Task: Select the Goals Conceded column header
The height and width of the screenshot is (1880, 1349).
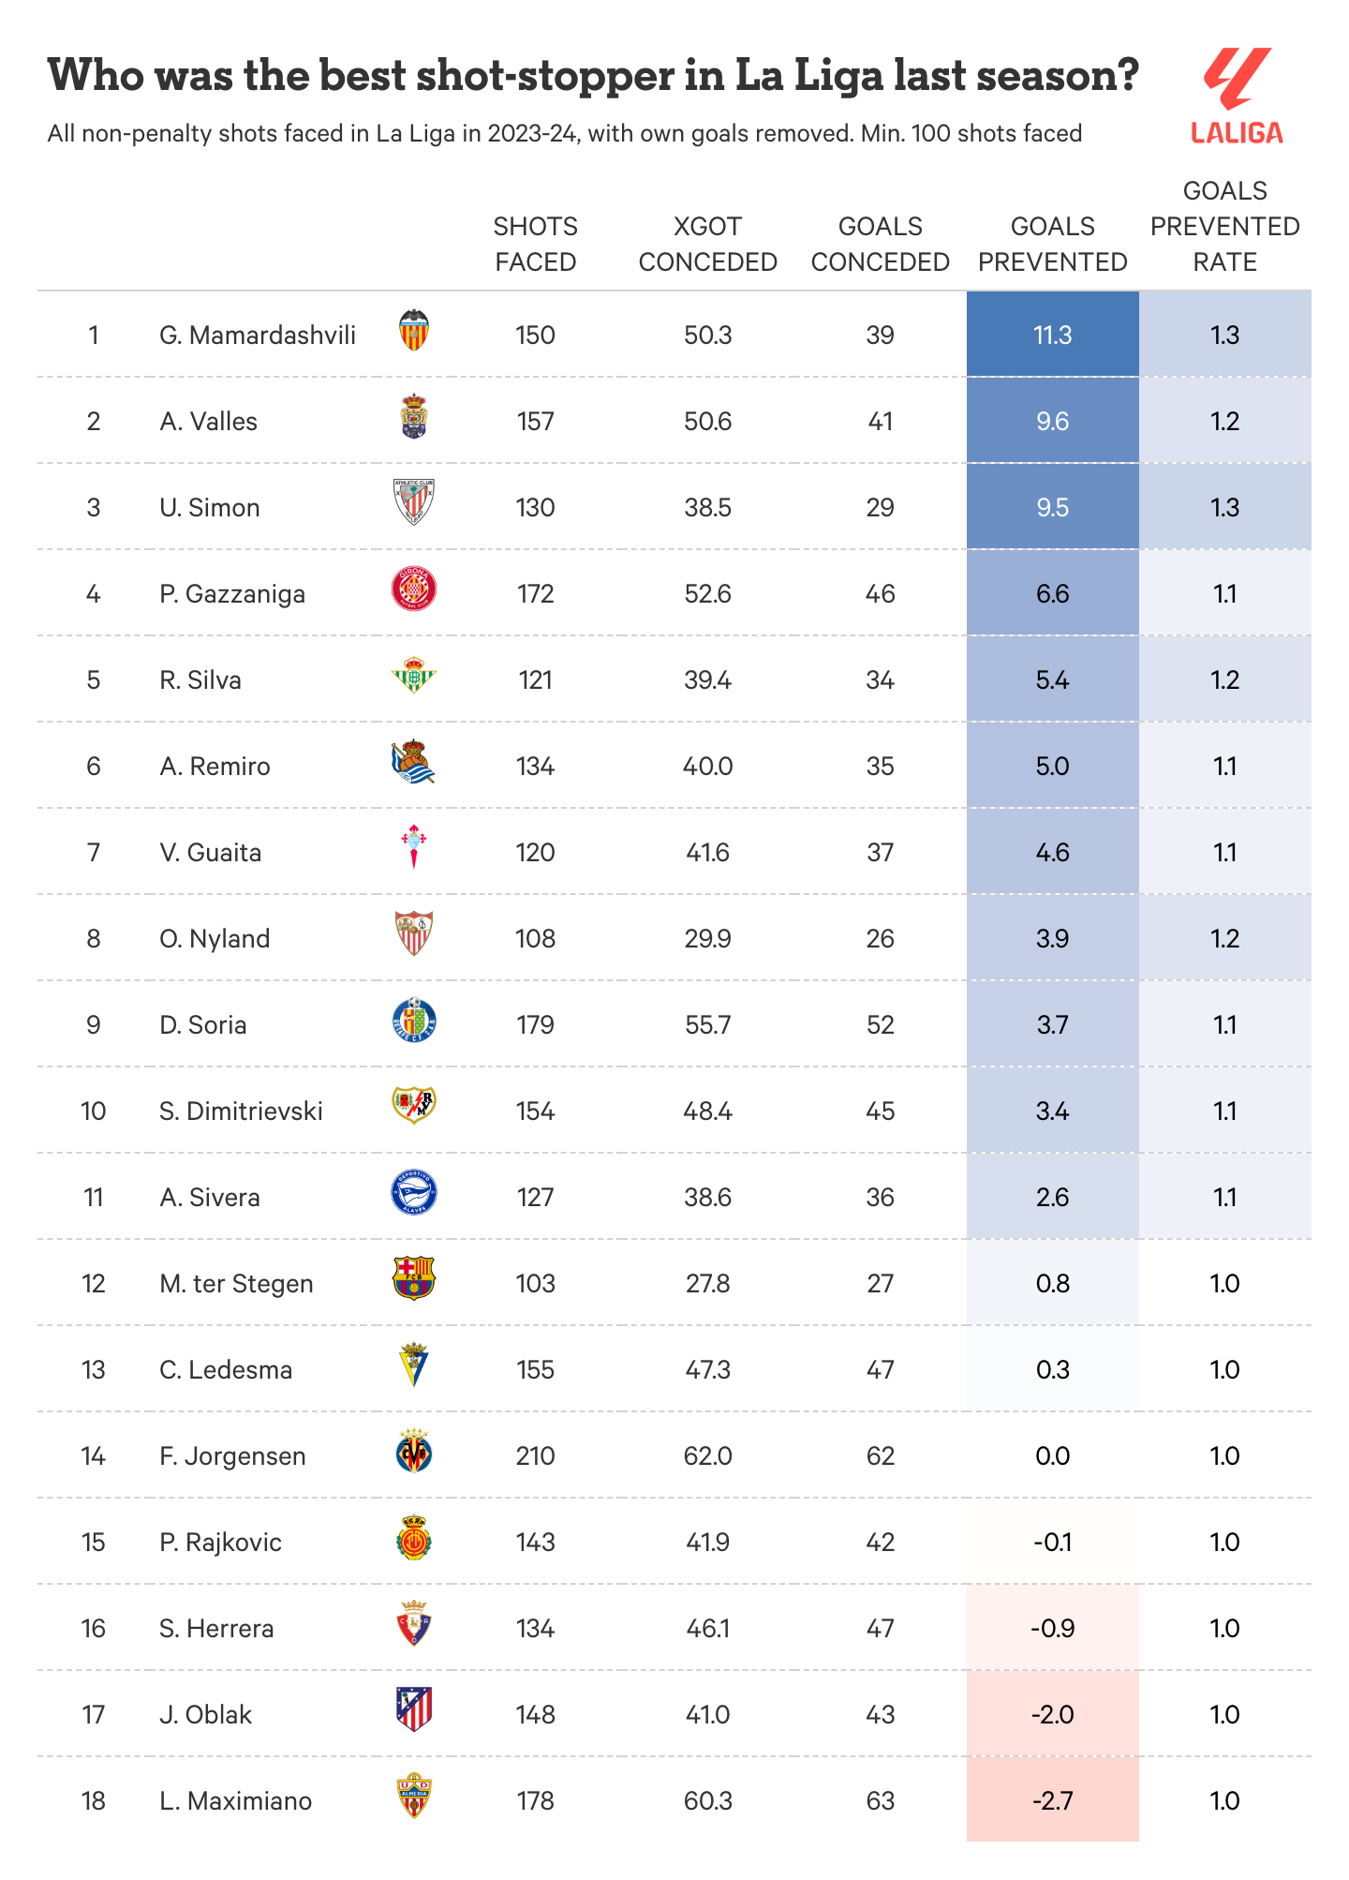Action: [x=880, y=245]
